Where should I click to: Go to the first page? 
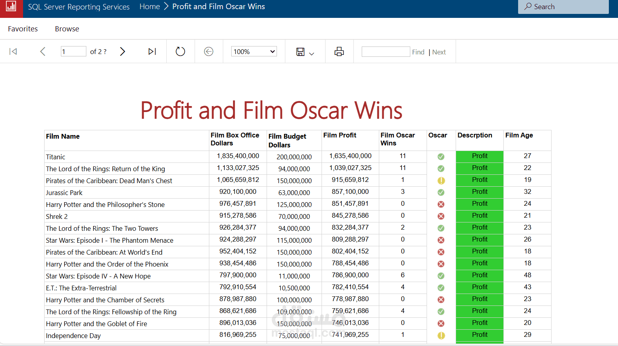coord(13,51)
